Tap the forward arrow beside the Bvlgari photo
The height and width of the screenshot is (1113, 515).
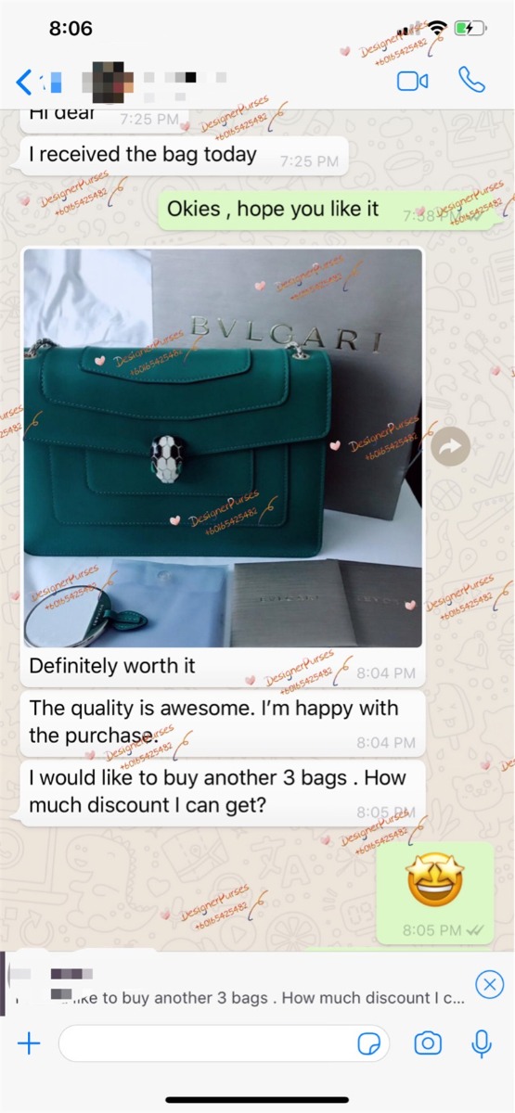pos(450,447)
